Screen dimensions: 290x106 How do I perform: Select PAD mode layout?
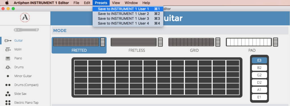(252, 45)
